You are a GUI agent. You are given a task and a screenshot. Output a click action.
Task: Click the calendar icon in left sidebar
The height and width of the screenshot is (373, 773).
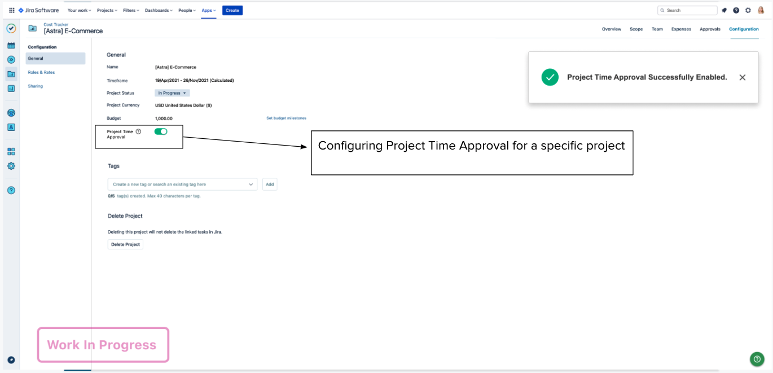(x=11, y=45)
